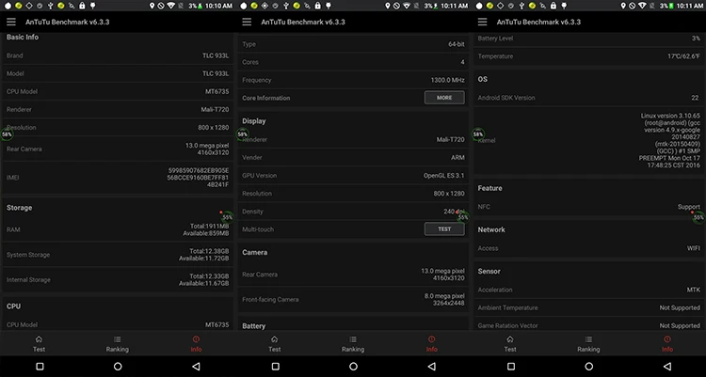Tap do-not-disturb icon in right screenshot
This screenshot has width=706, height=377.
point(633,6)
